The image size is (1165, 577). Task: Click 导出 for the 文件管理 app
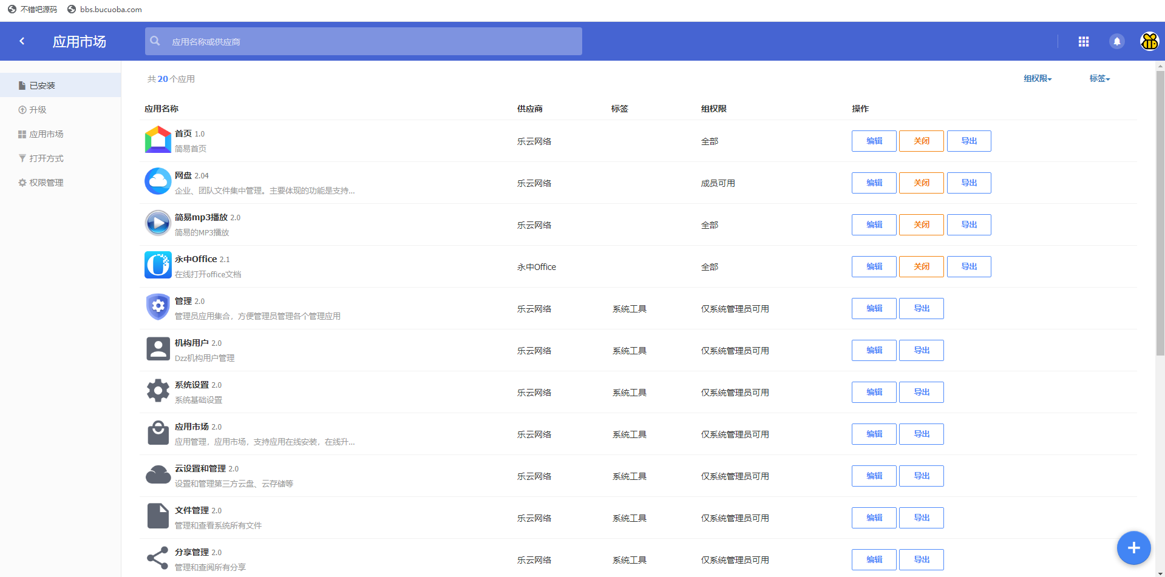[921, 518]
